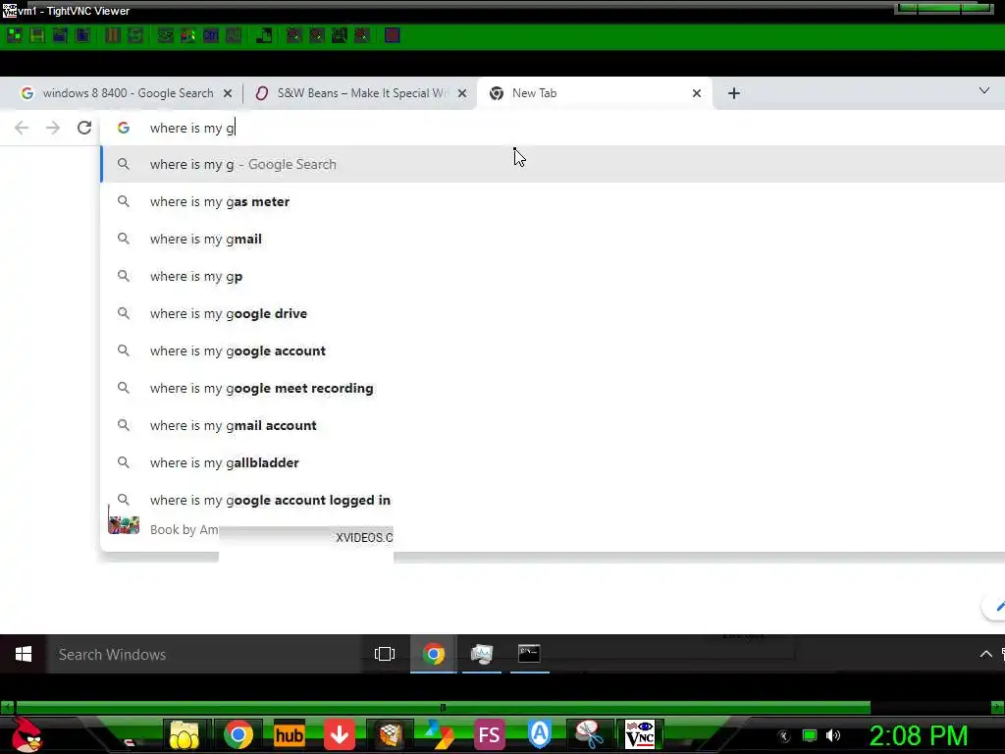Screen dimensions: 1005x754
Task: Click the Google G icon in address bar
Action: pyautogui.click(x=124, y=128)
